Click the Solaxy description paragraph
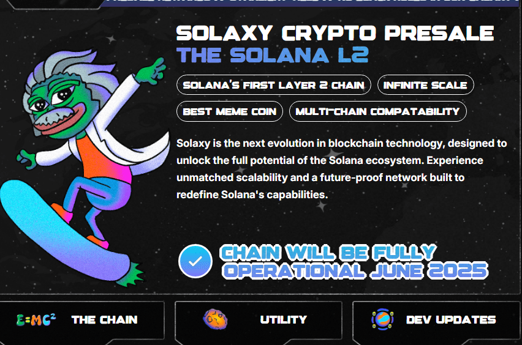 coord(341,169)
